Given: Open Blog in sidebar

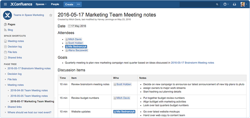Looking at the screenshot, I should click(10, 30).
